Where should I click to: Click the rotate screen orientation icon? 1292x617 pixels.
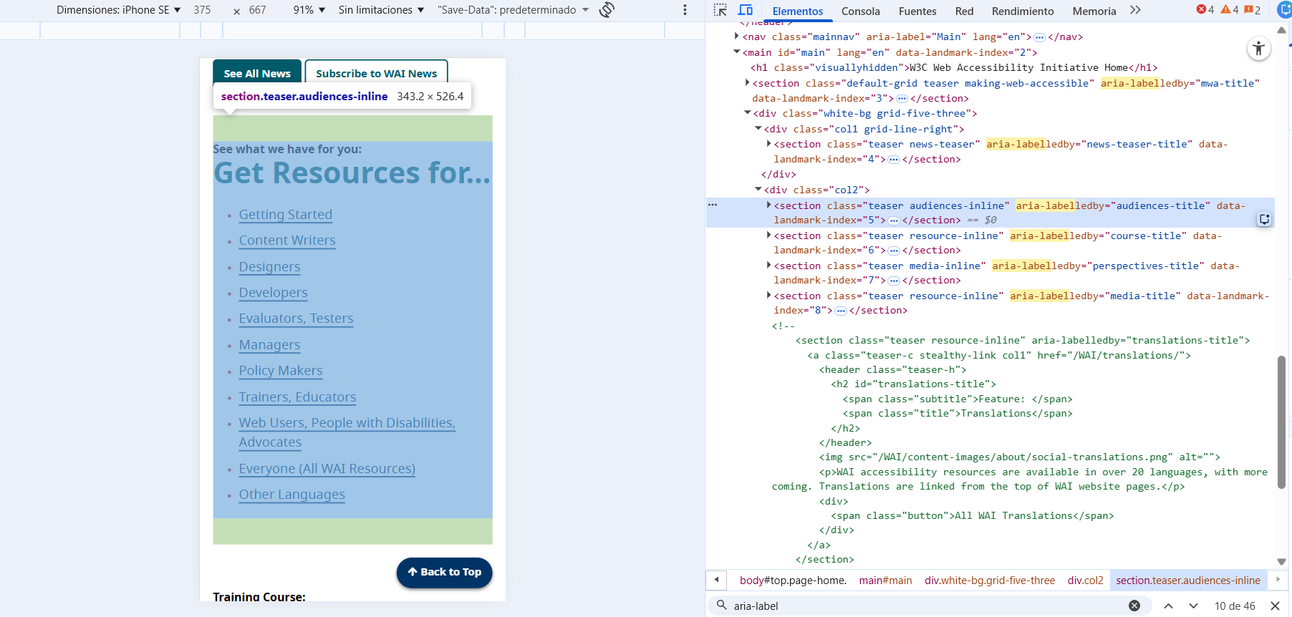pos(607,10)
